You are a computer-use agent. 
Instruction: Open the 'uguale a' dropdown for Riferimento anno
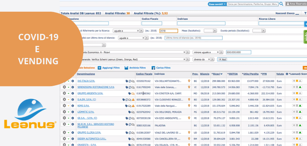tap(141, 31)
